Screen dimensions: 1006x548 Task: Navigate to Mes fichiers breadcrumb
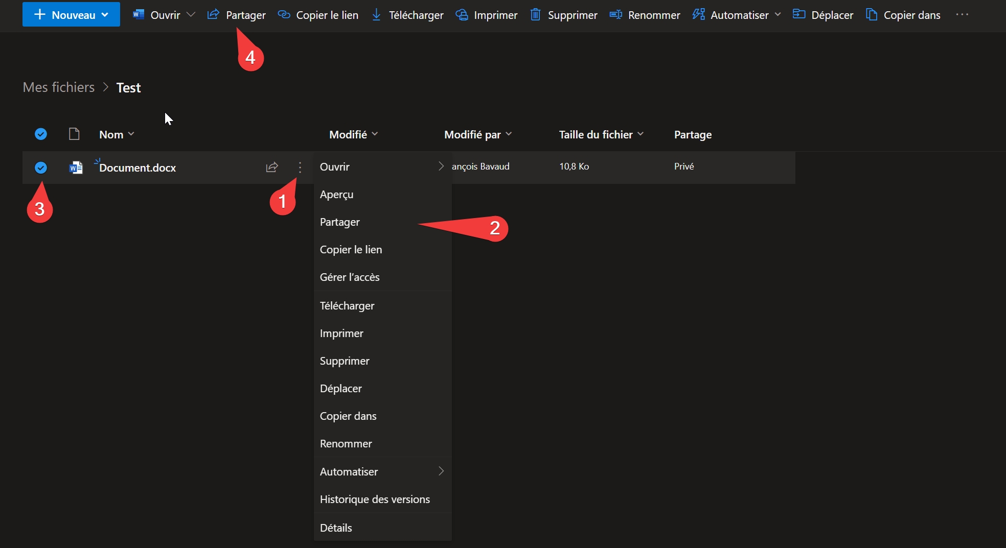click(59, 87)
